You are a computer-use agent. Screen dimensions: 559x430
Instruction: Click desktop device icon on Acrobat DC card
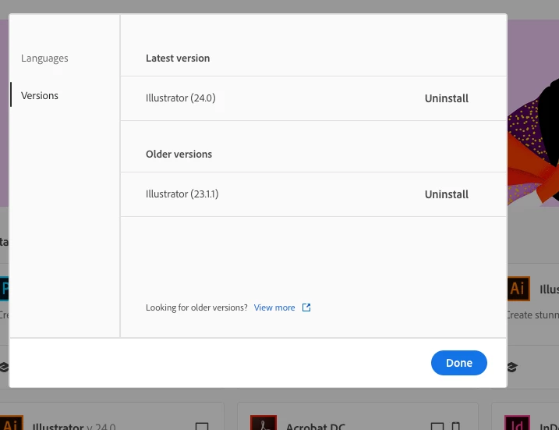coord(437,426)
